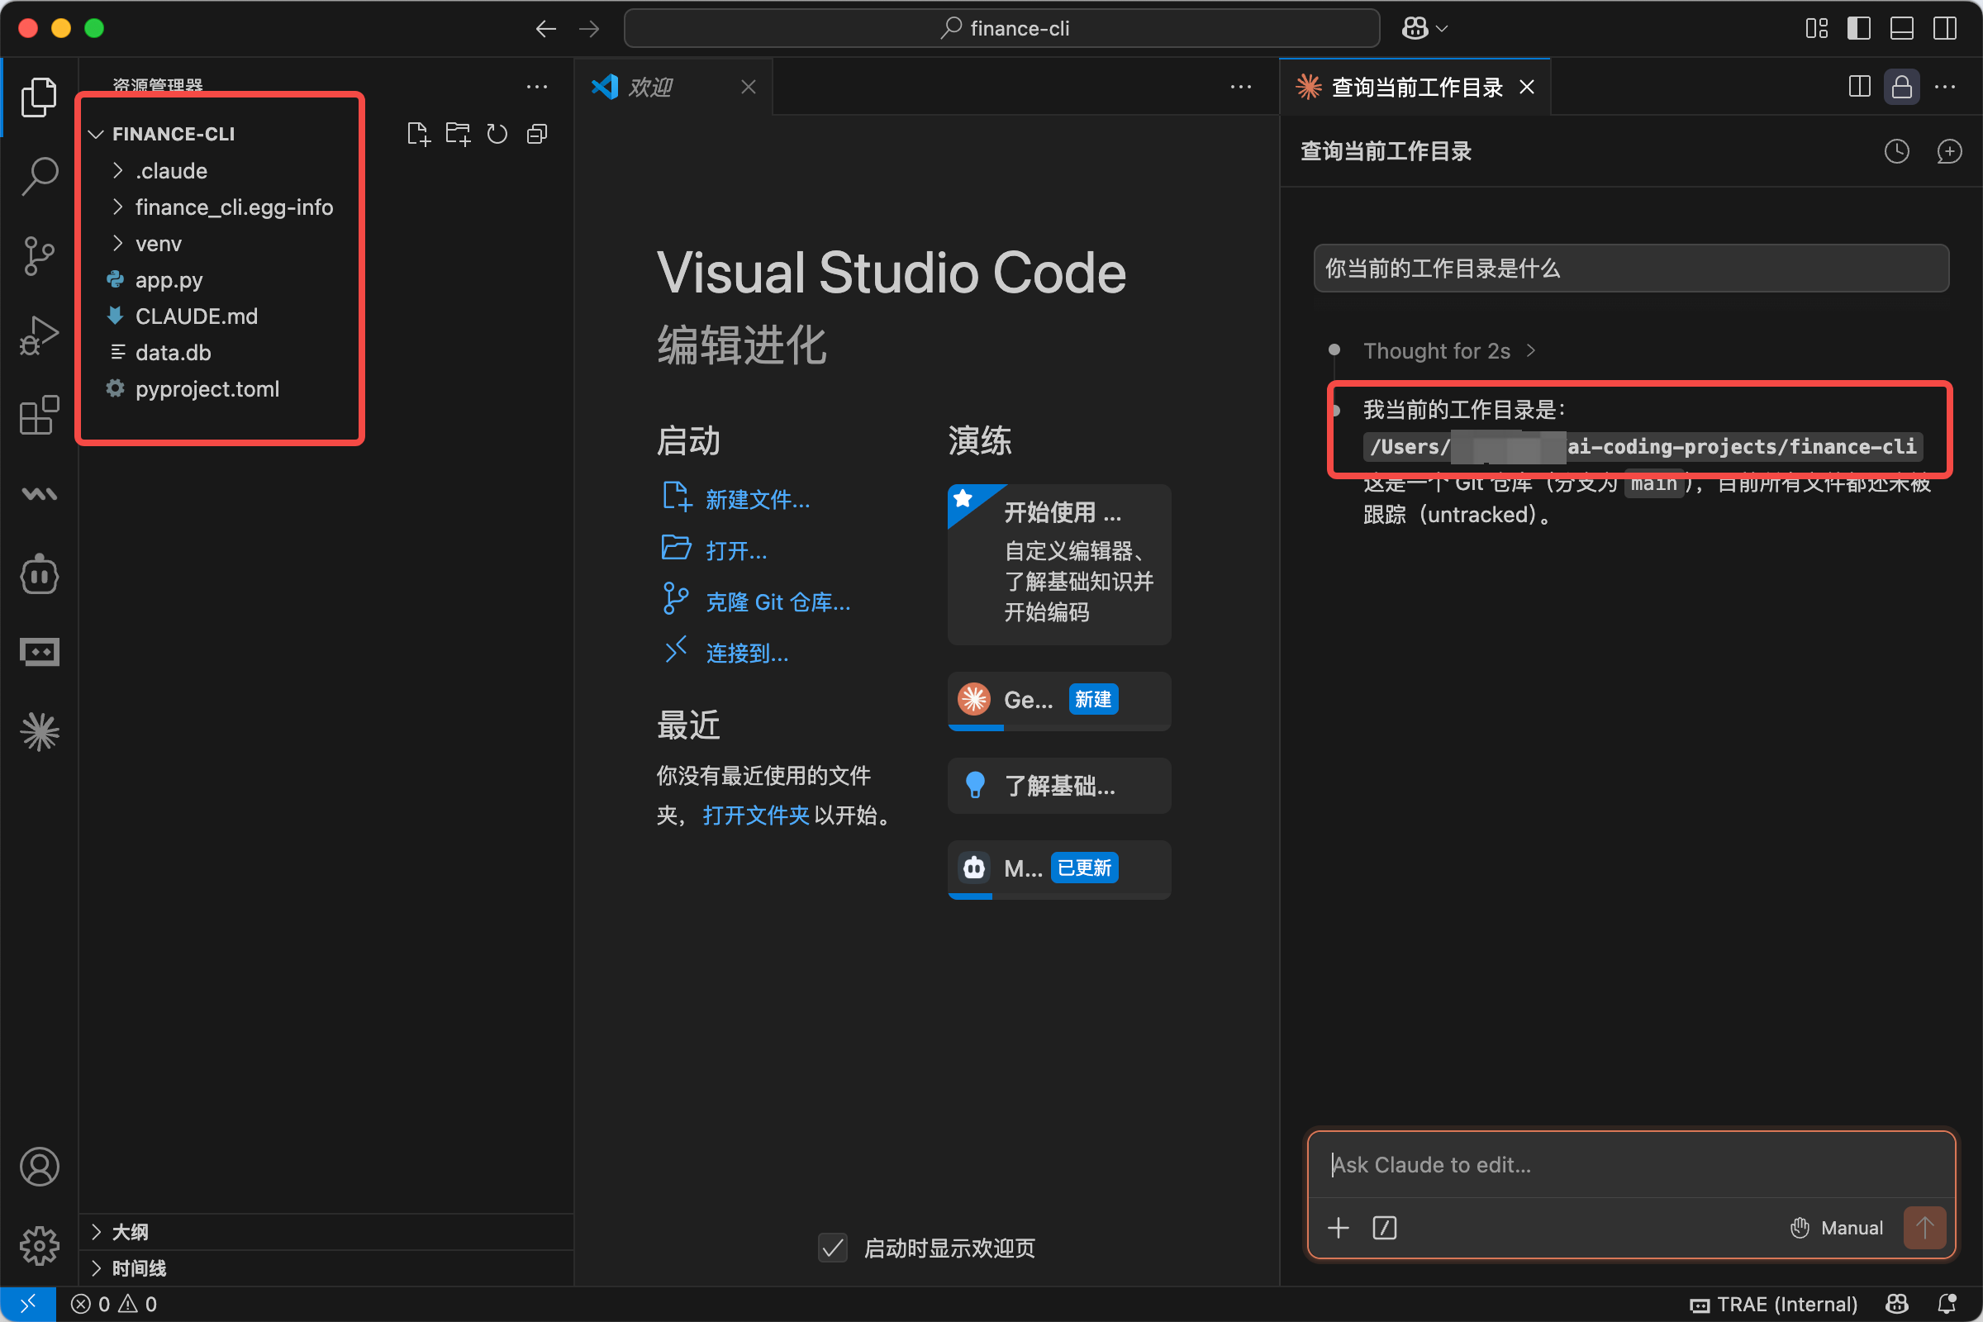Open chat history clock icon
Image resolution: width=1983 pixels, height=1322 pixels.
[1897, 152]
